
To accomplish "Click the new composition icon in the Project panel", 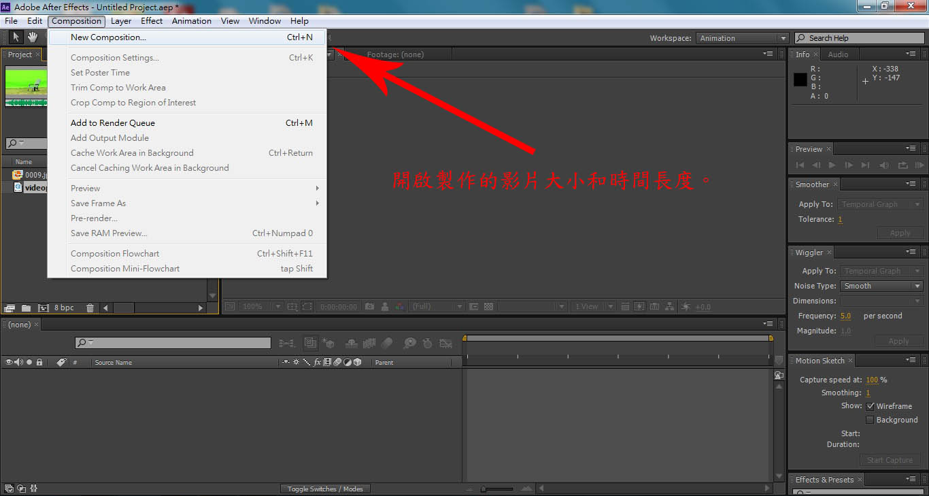I will click(x=44, y=308).
